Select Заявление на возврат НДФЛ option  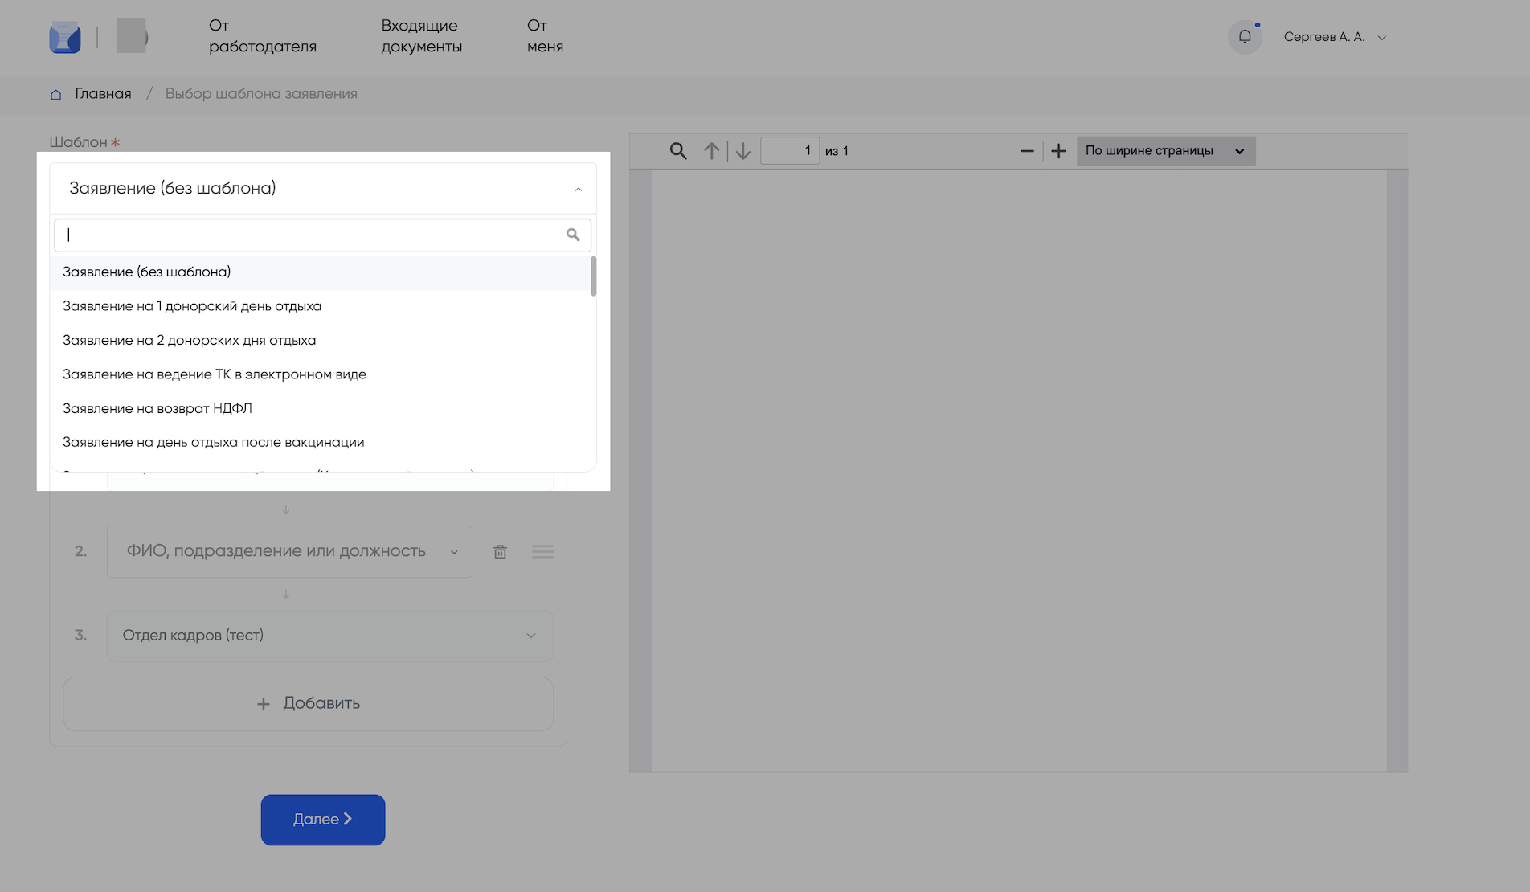point(157,408)
